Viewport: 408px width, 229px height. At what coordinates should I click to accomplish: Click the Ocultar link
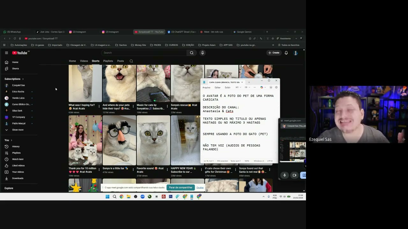pos(200,188)
